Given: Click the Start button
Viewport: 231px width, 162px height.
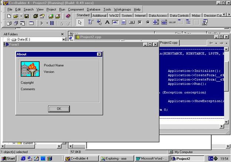Looking at the screenshot, I should [x=9, y=158].
